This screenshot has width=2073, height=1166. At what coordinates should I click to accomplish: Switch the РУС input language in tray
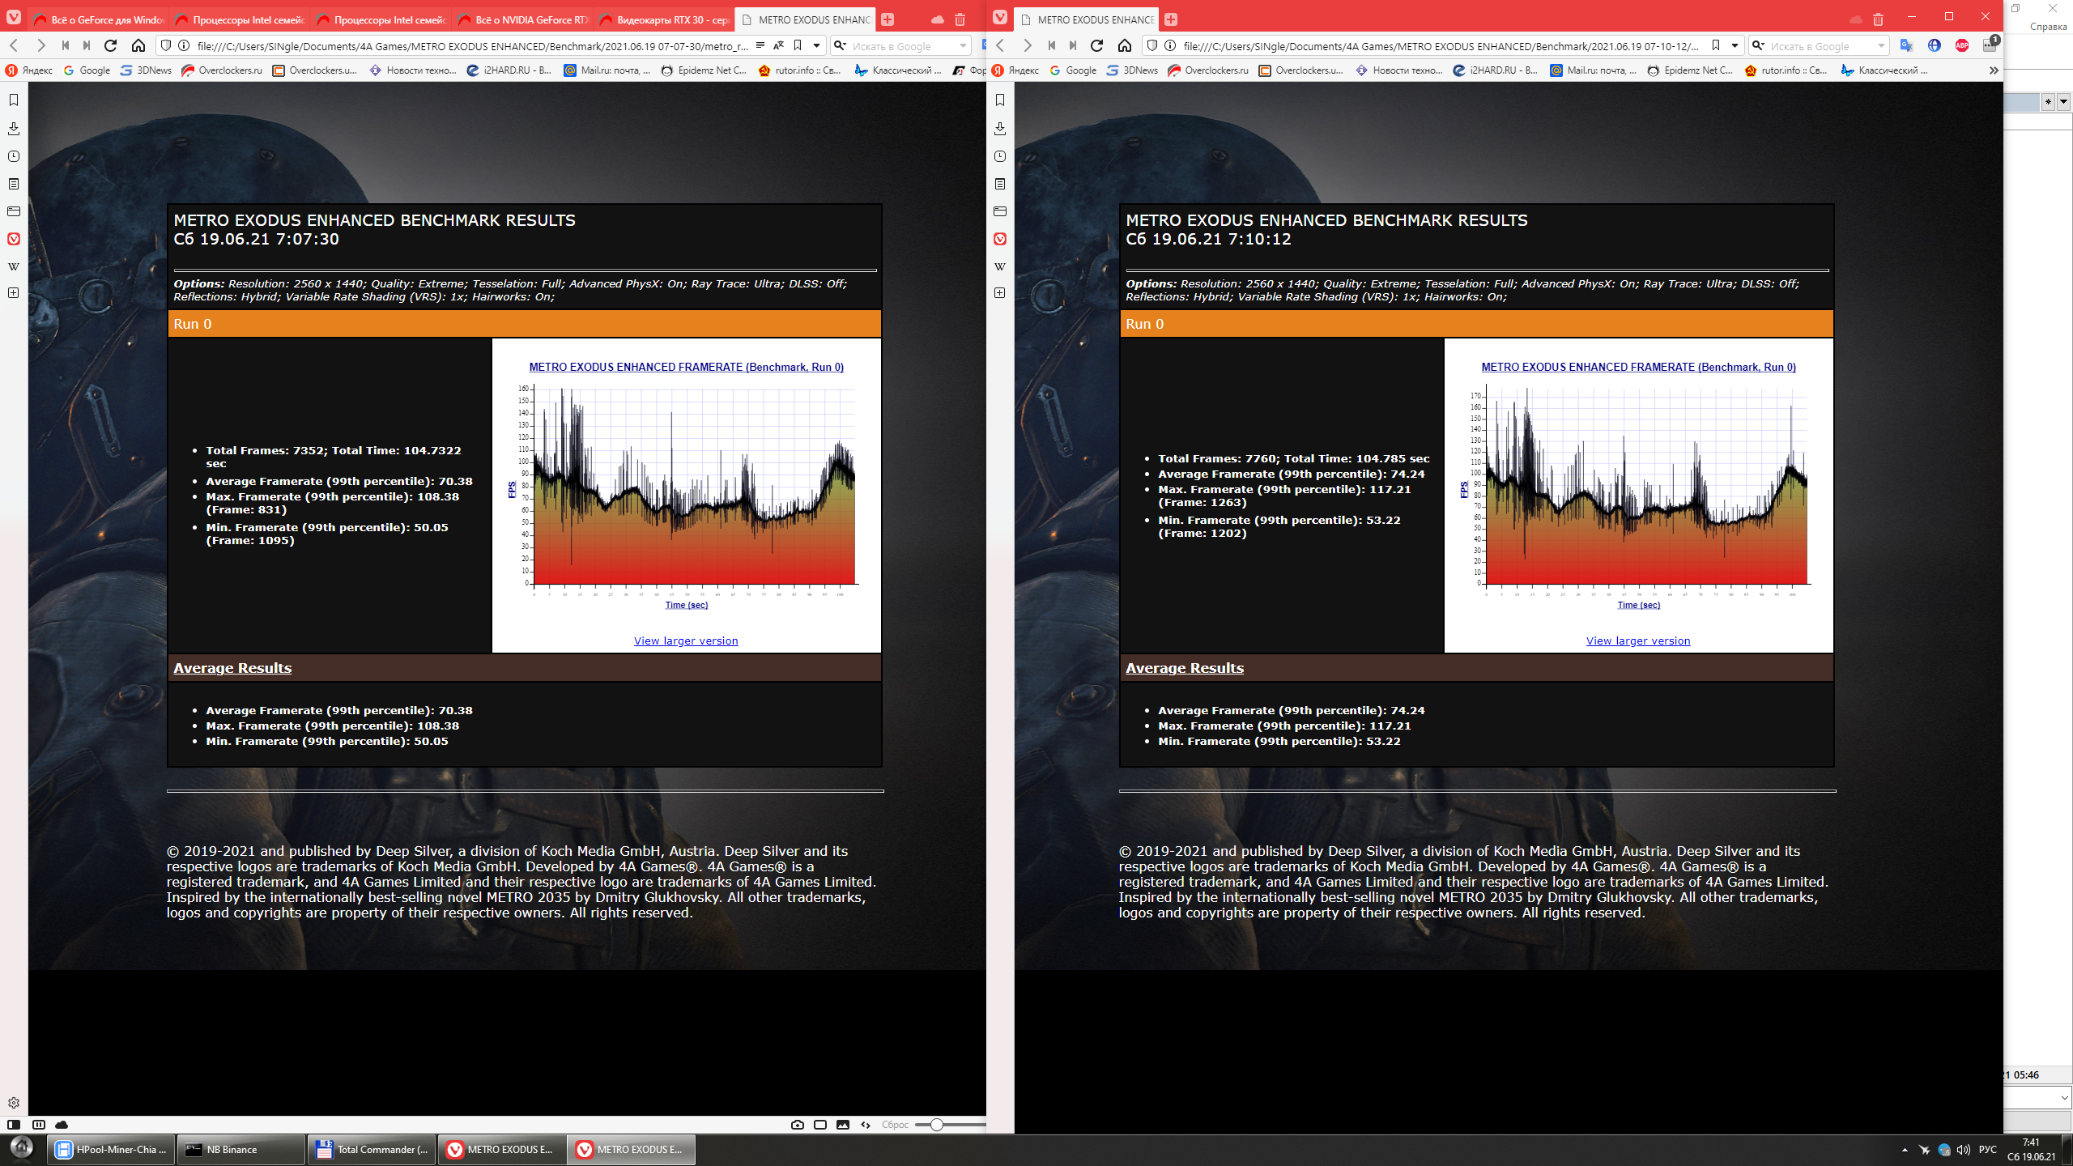click(x=1988, y=1150)
